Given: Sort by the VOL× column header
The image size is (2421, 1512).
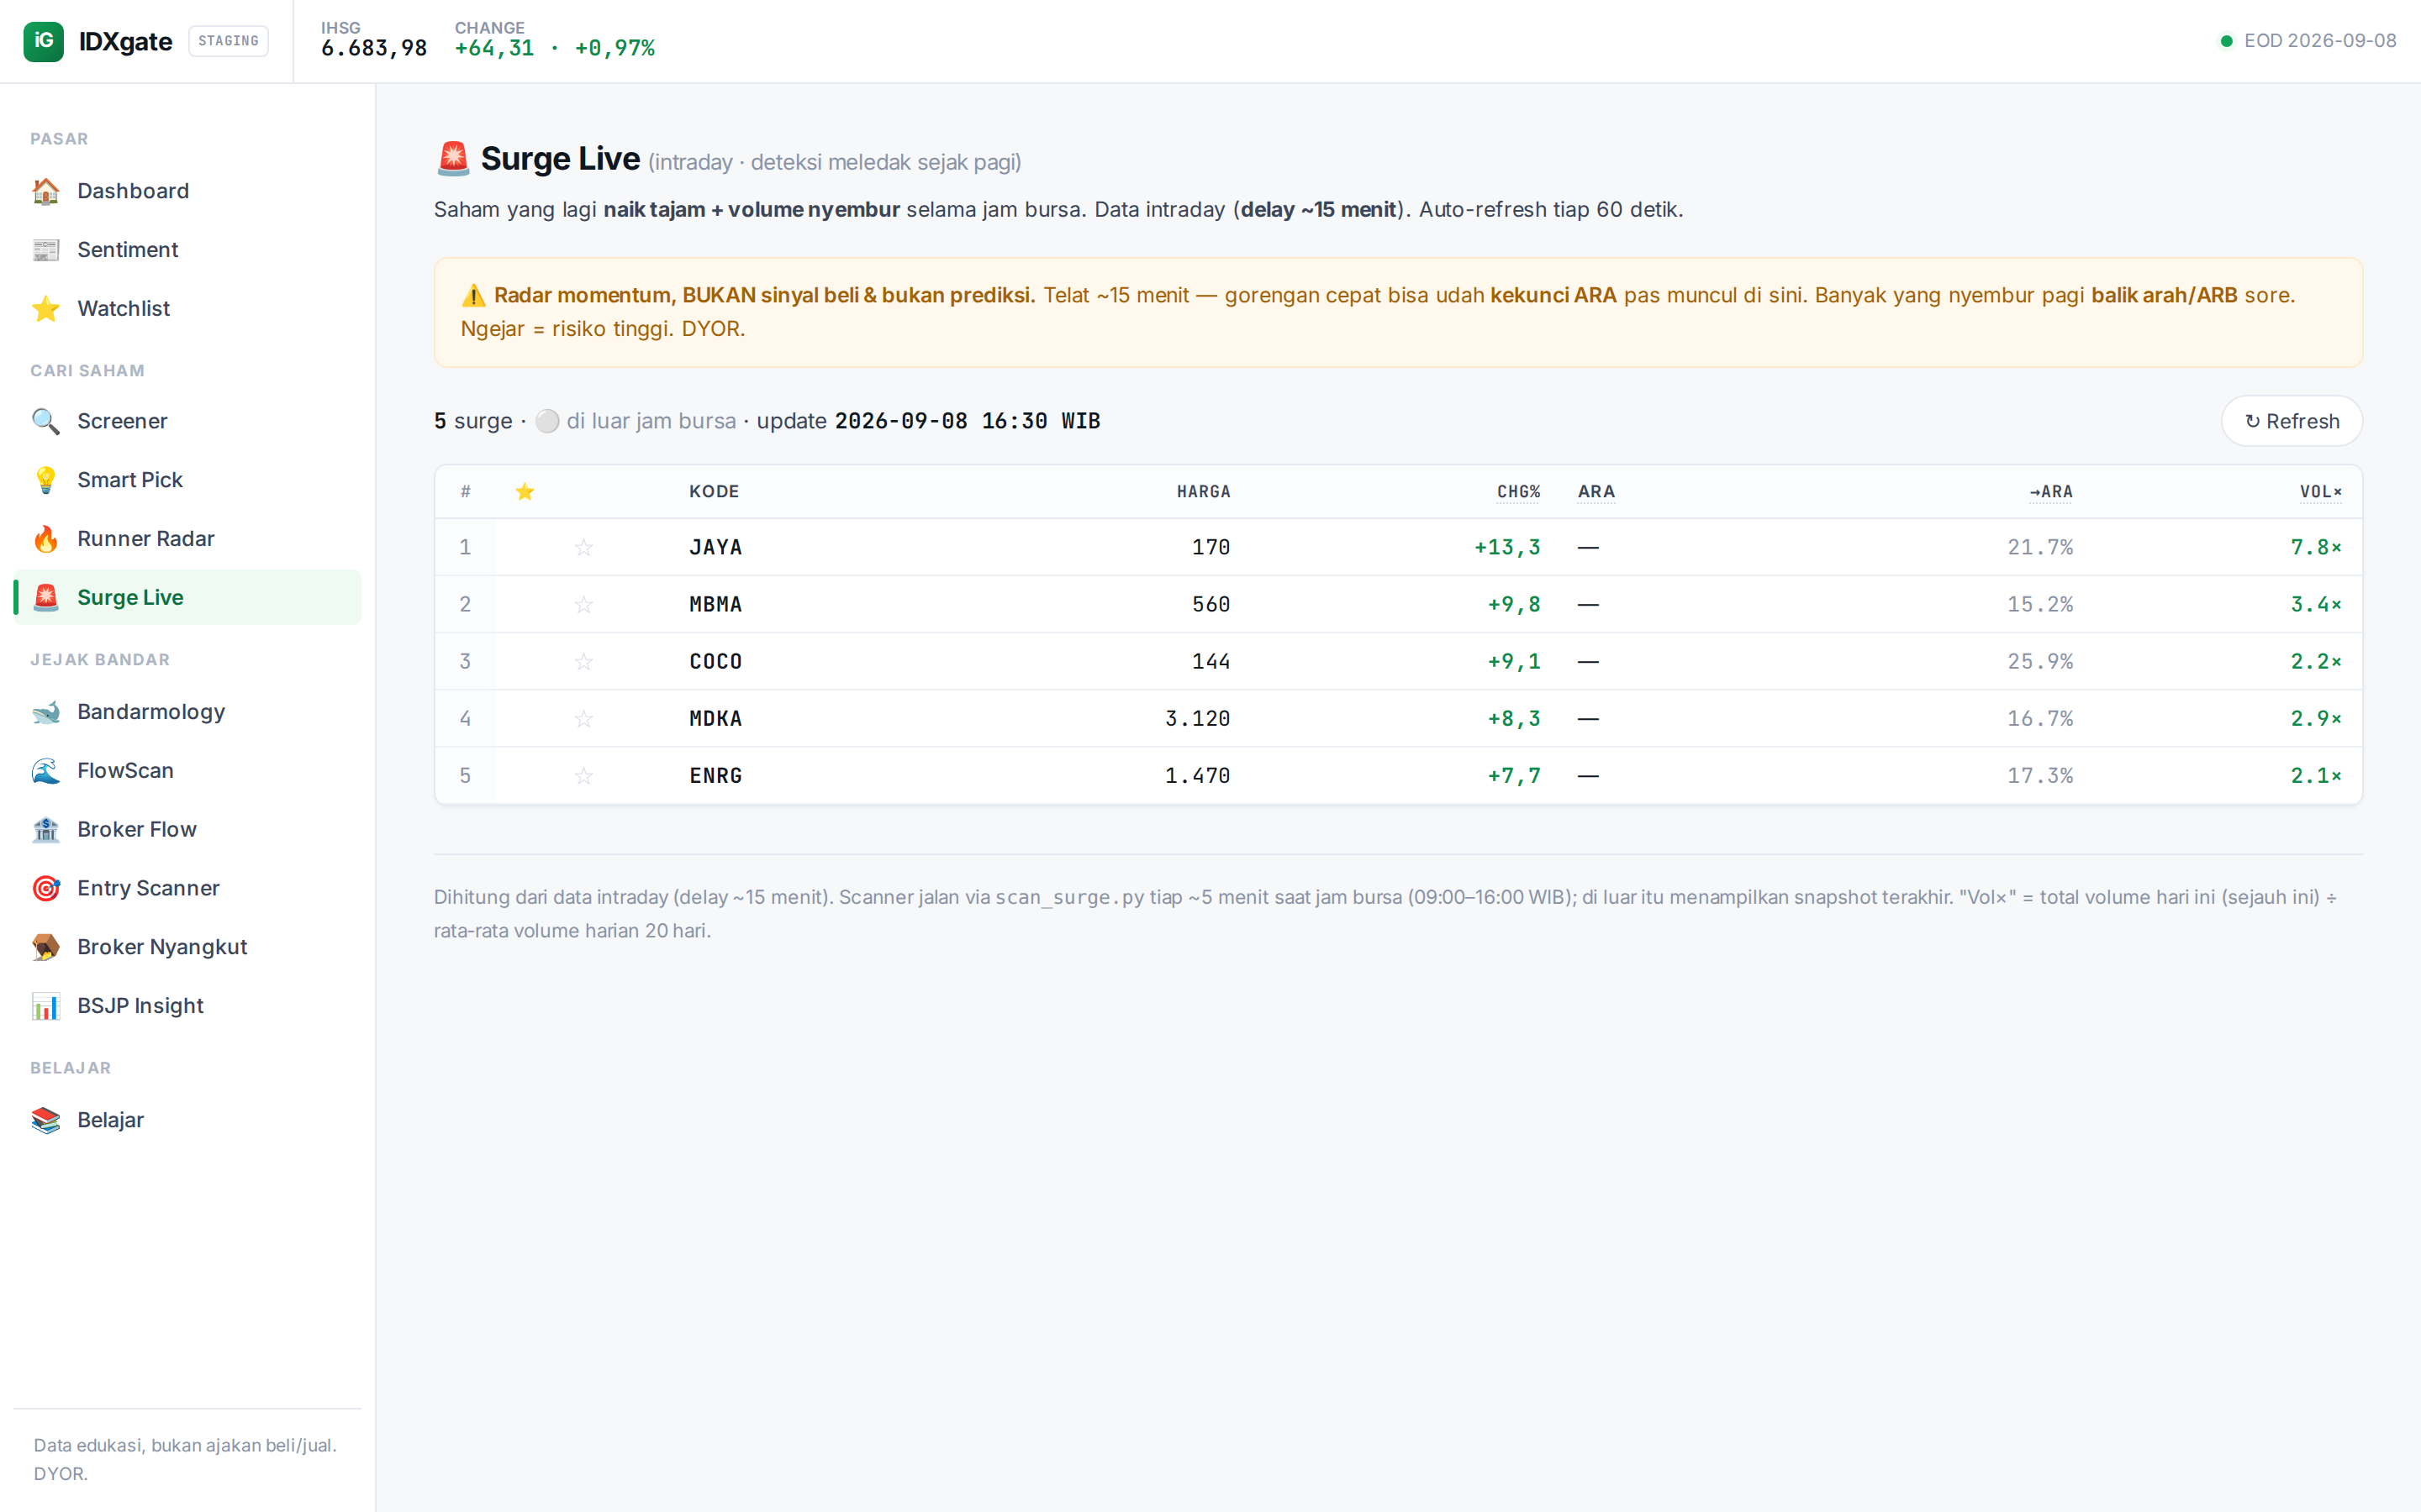Looking at the screenshot, I should 2320,491.
